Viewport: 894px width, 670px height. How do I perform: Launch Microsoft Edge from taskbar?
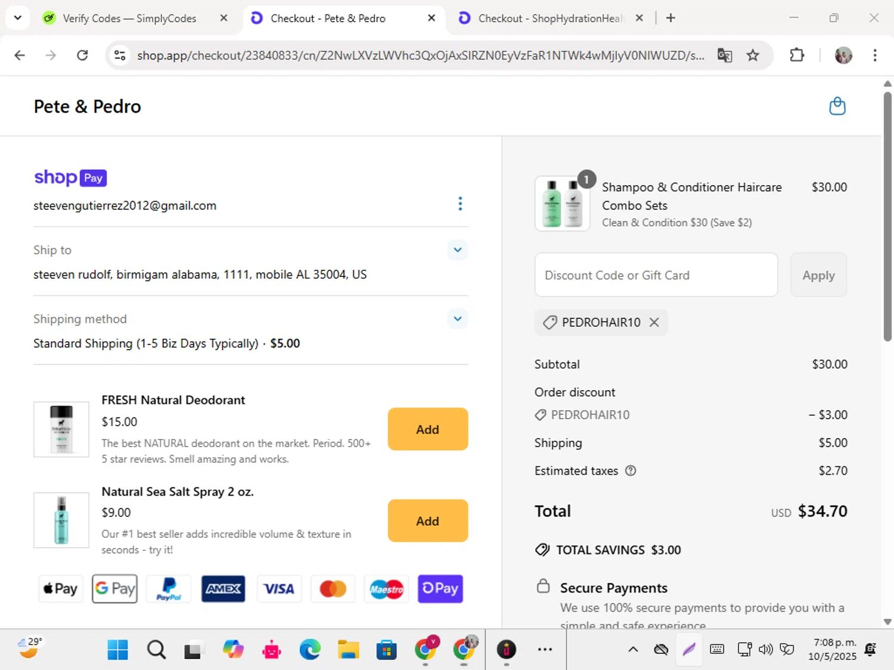pyautogui.click(x=310, y=650)
